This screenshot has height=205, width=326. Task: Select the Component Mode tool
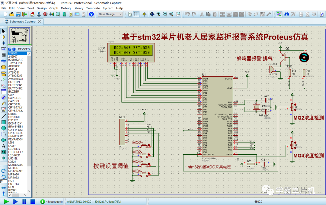(4, 37)
